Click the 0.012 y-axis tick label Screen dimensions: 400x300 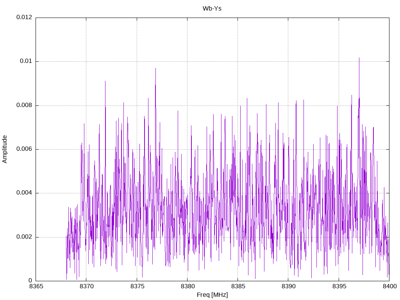24,17
